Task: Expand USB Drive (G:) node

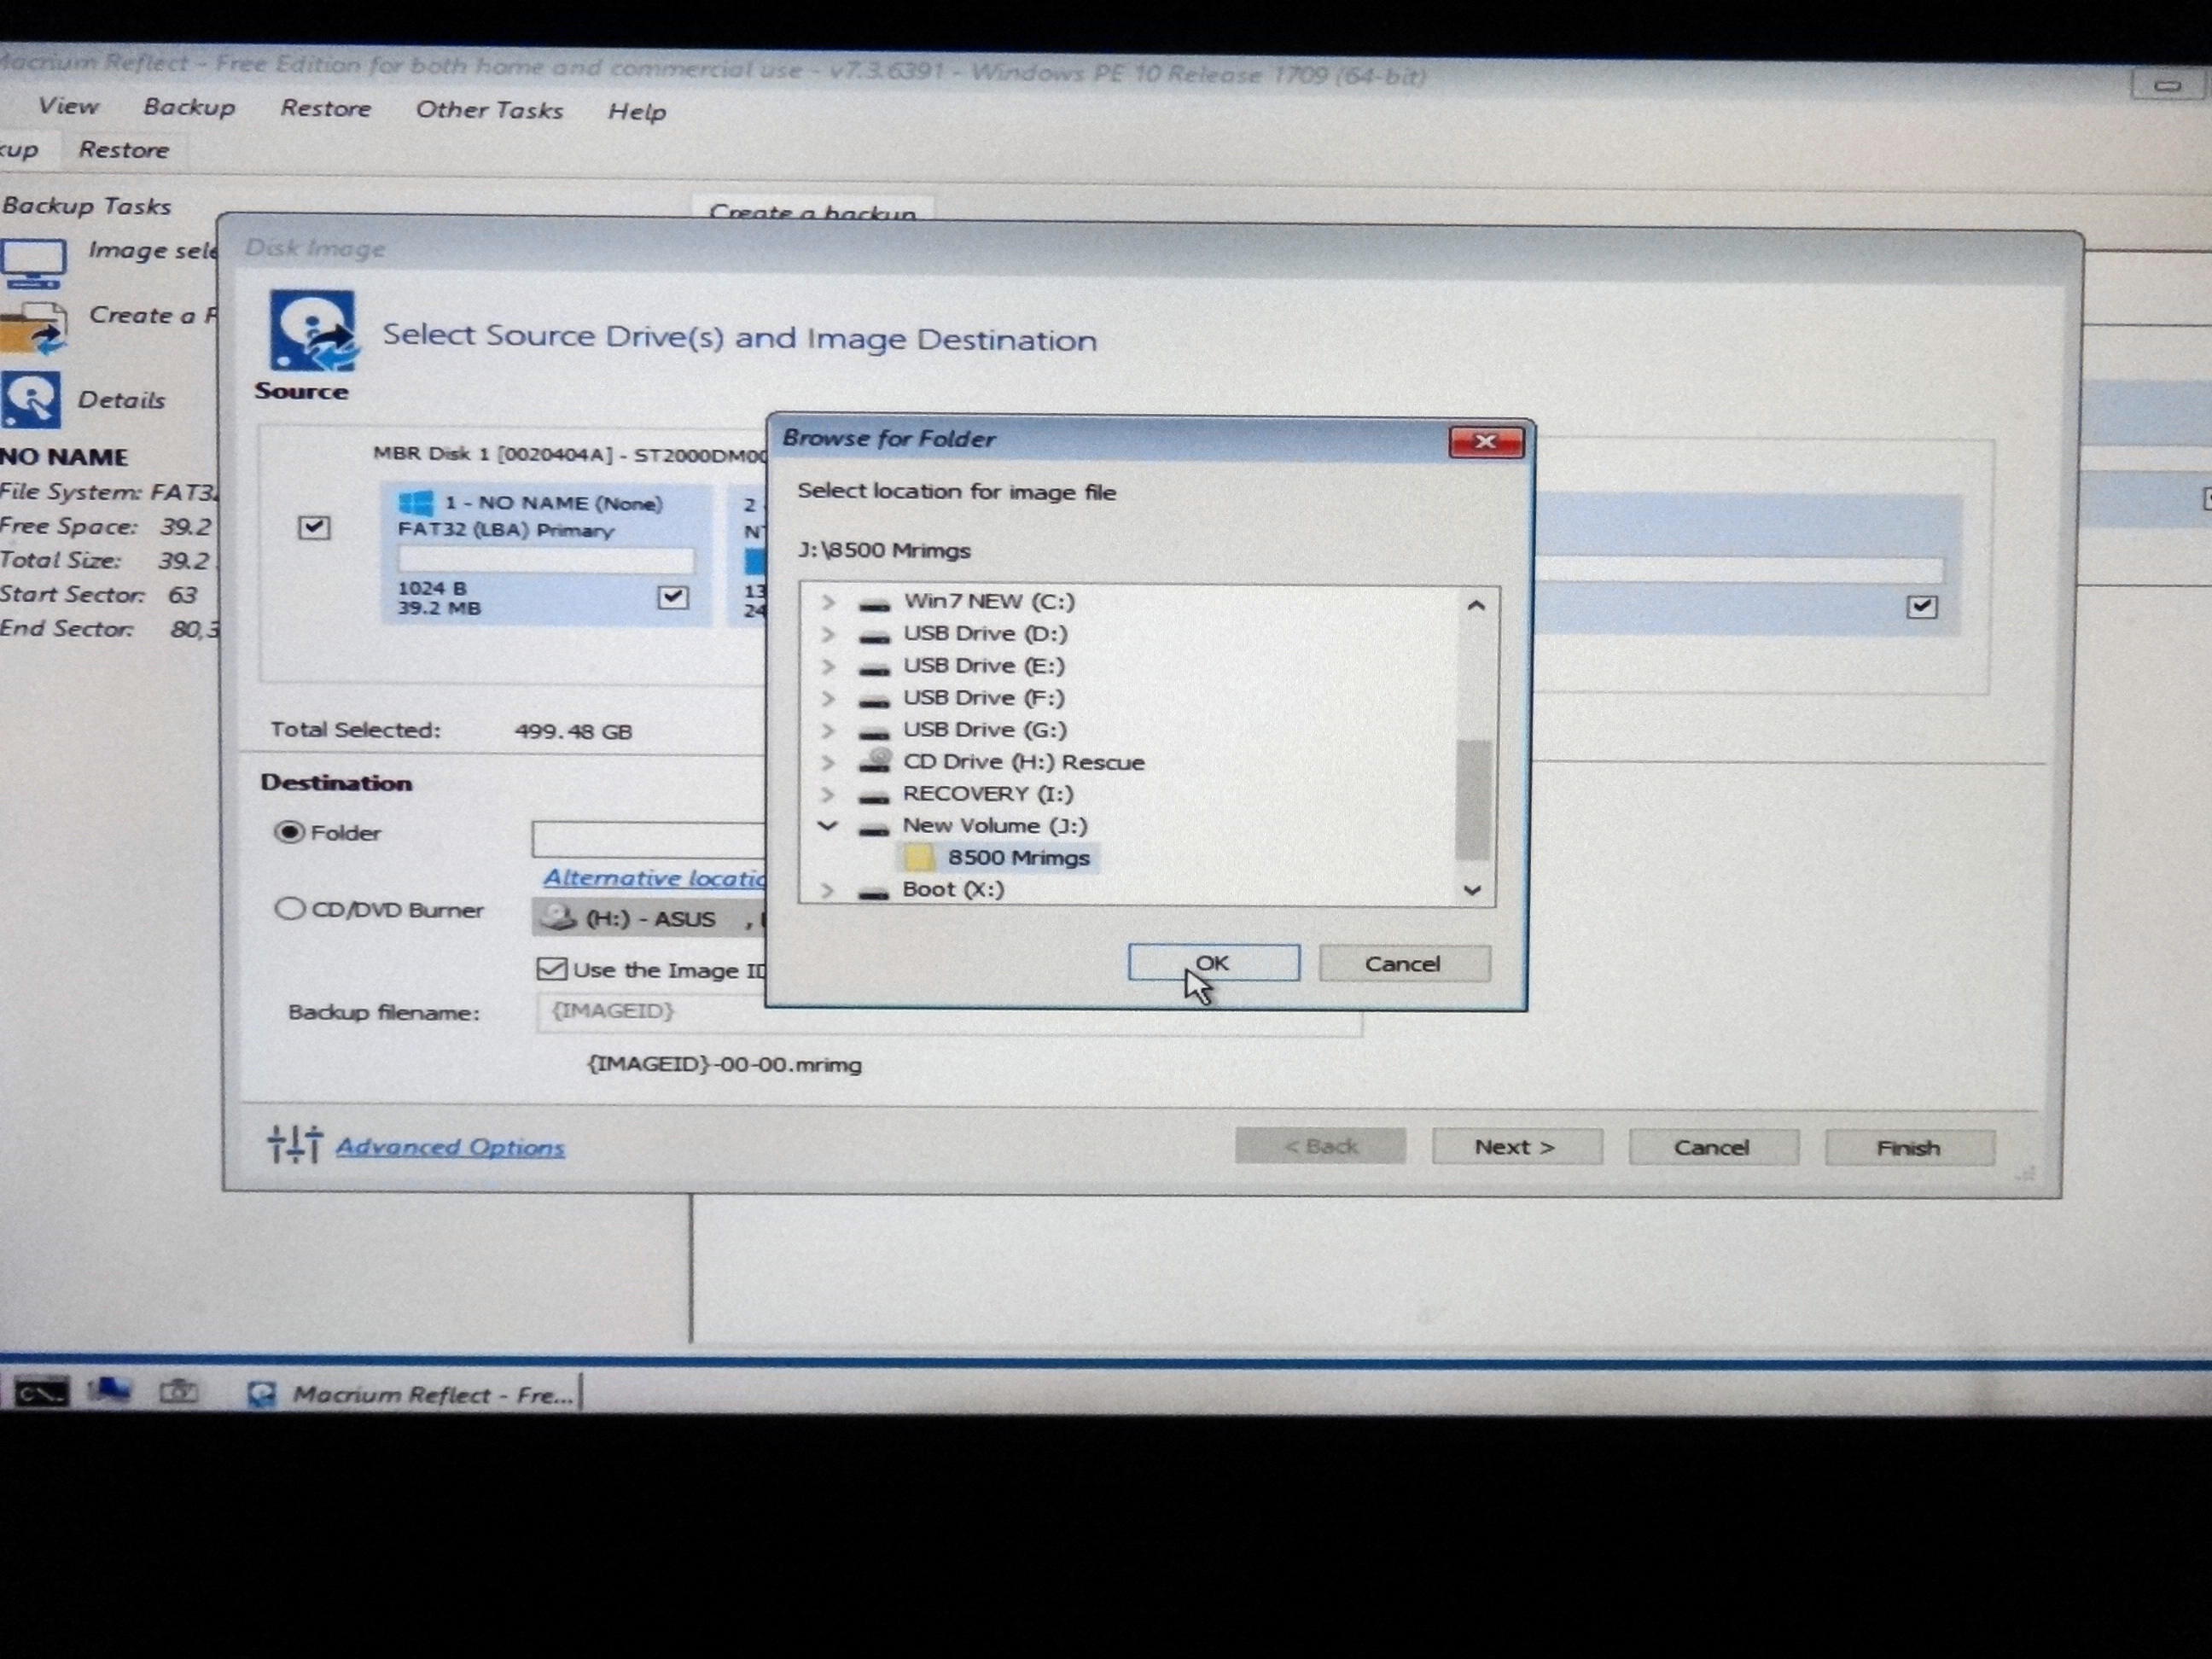Action: [x=828, y=730]
